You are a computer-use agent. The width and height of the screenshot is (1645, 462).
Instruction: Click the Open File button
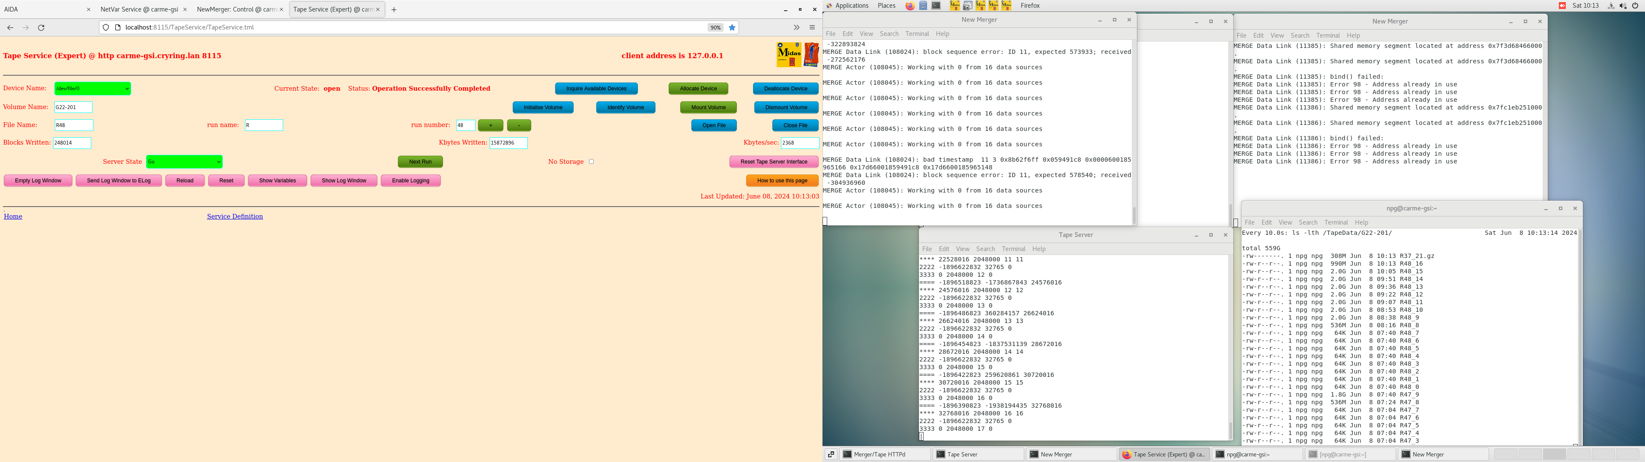click(x=714, y=126)
